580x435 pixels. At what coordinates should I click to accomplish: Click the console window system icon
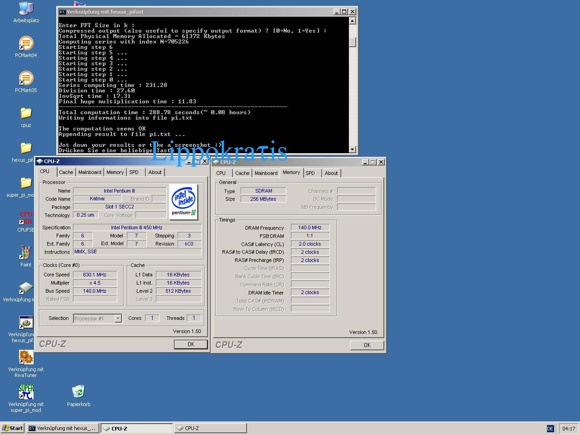coord(62,12)
